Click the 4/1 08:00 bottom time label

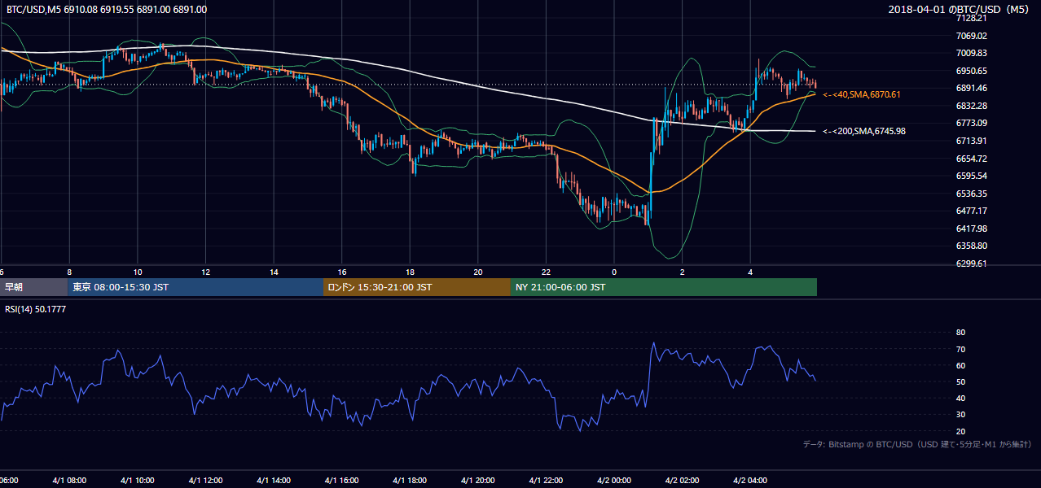69,481
